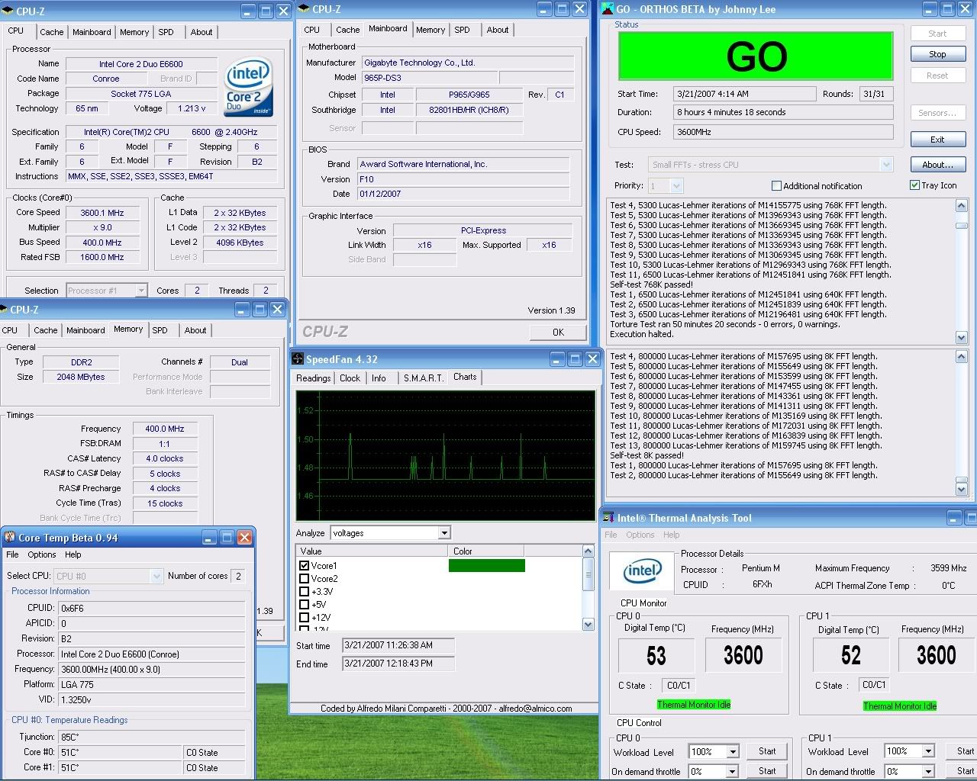The image size is (977, 781).
Task: Click the lower ORTHOS log scrollbar down arrow
Action: pyautogui.click(x=962, y=489)
